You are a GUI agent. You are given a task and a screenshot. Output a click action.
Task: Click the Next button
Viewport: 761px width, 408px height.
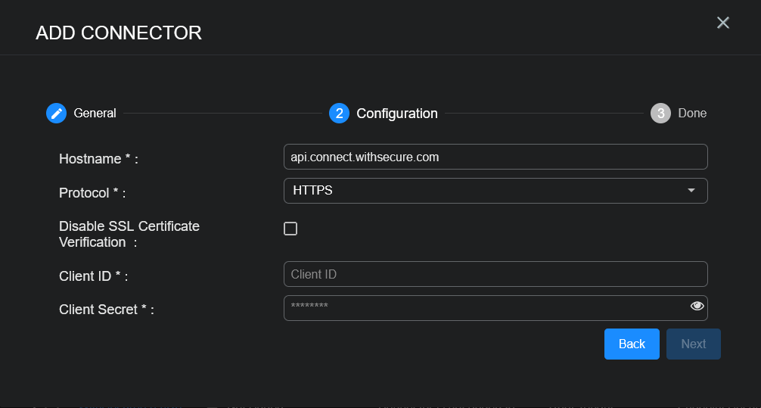[693, 344]
